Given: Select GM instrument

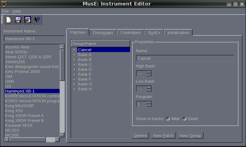Looking at the screenshot, I should (32, 76).
